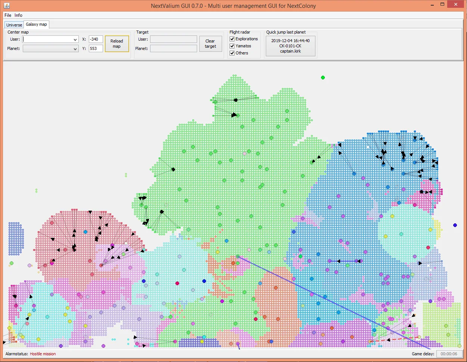Expand the Center map Planet dropdown

(x=75, y=49)
